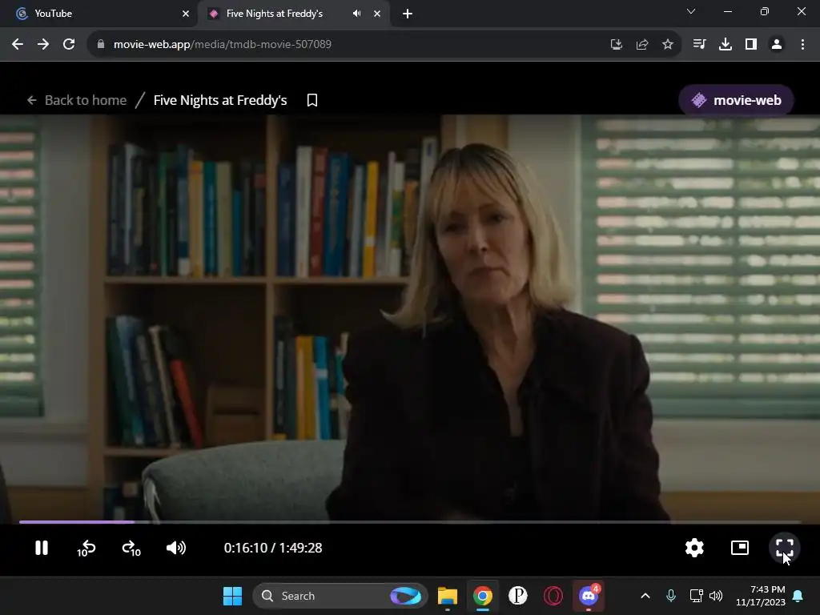Close the Five Nights at Freddy's tab
Image resolution: width=820 pixels, height=615 pixels.
377,14
